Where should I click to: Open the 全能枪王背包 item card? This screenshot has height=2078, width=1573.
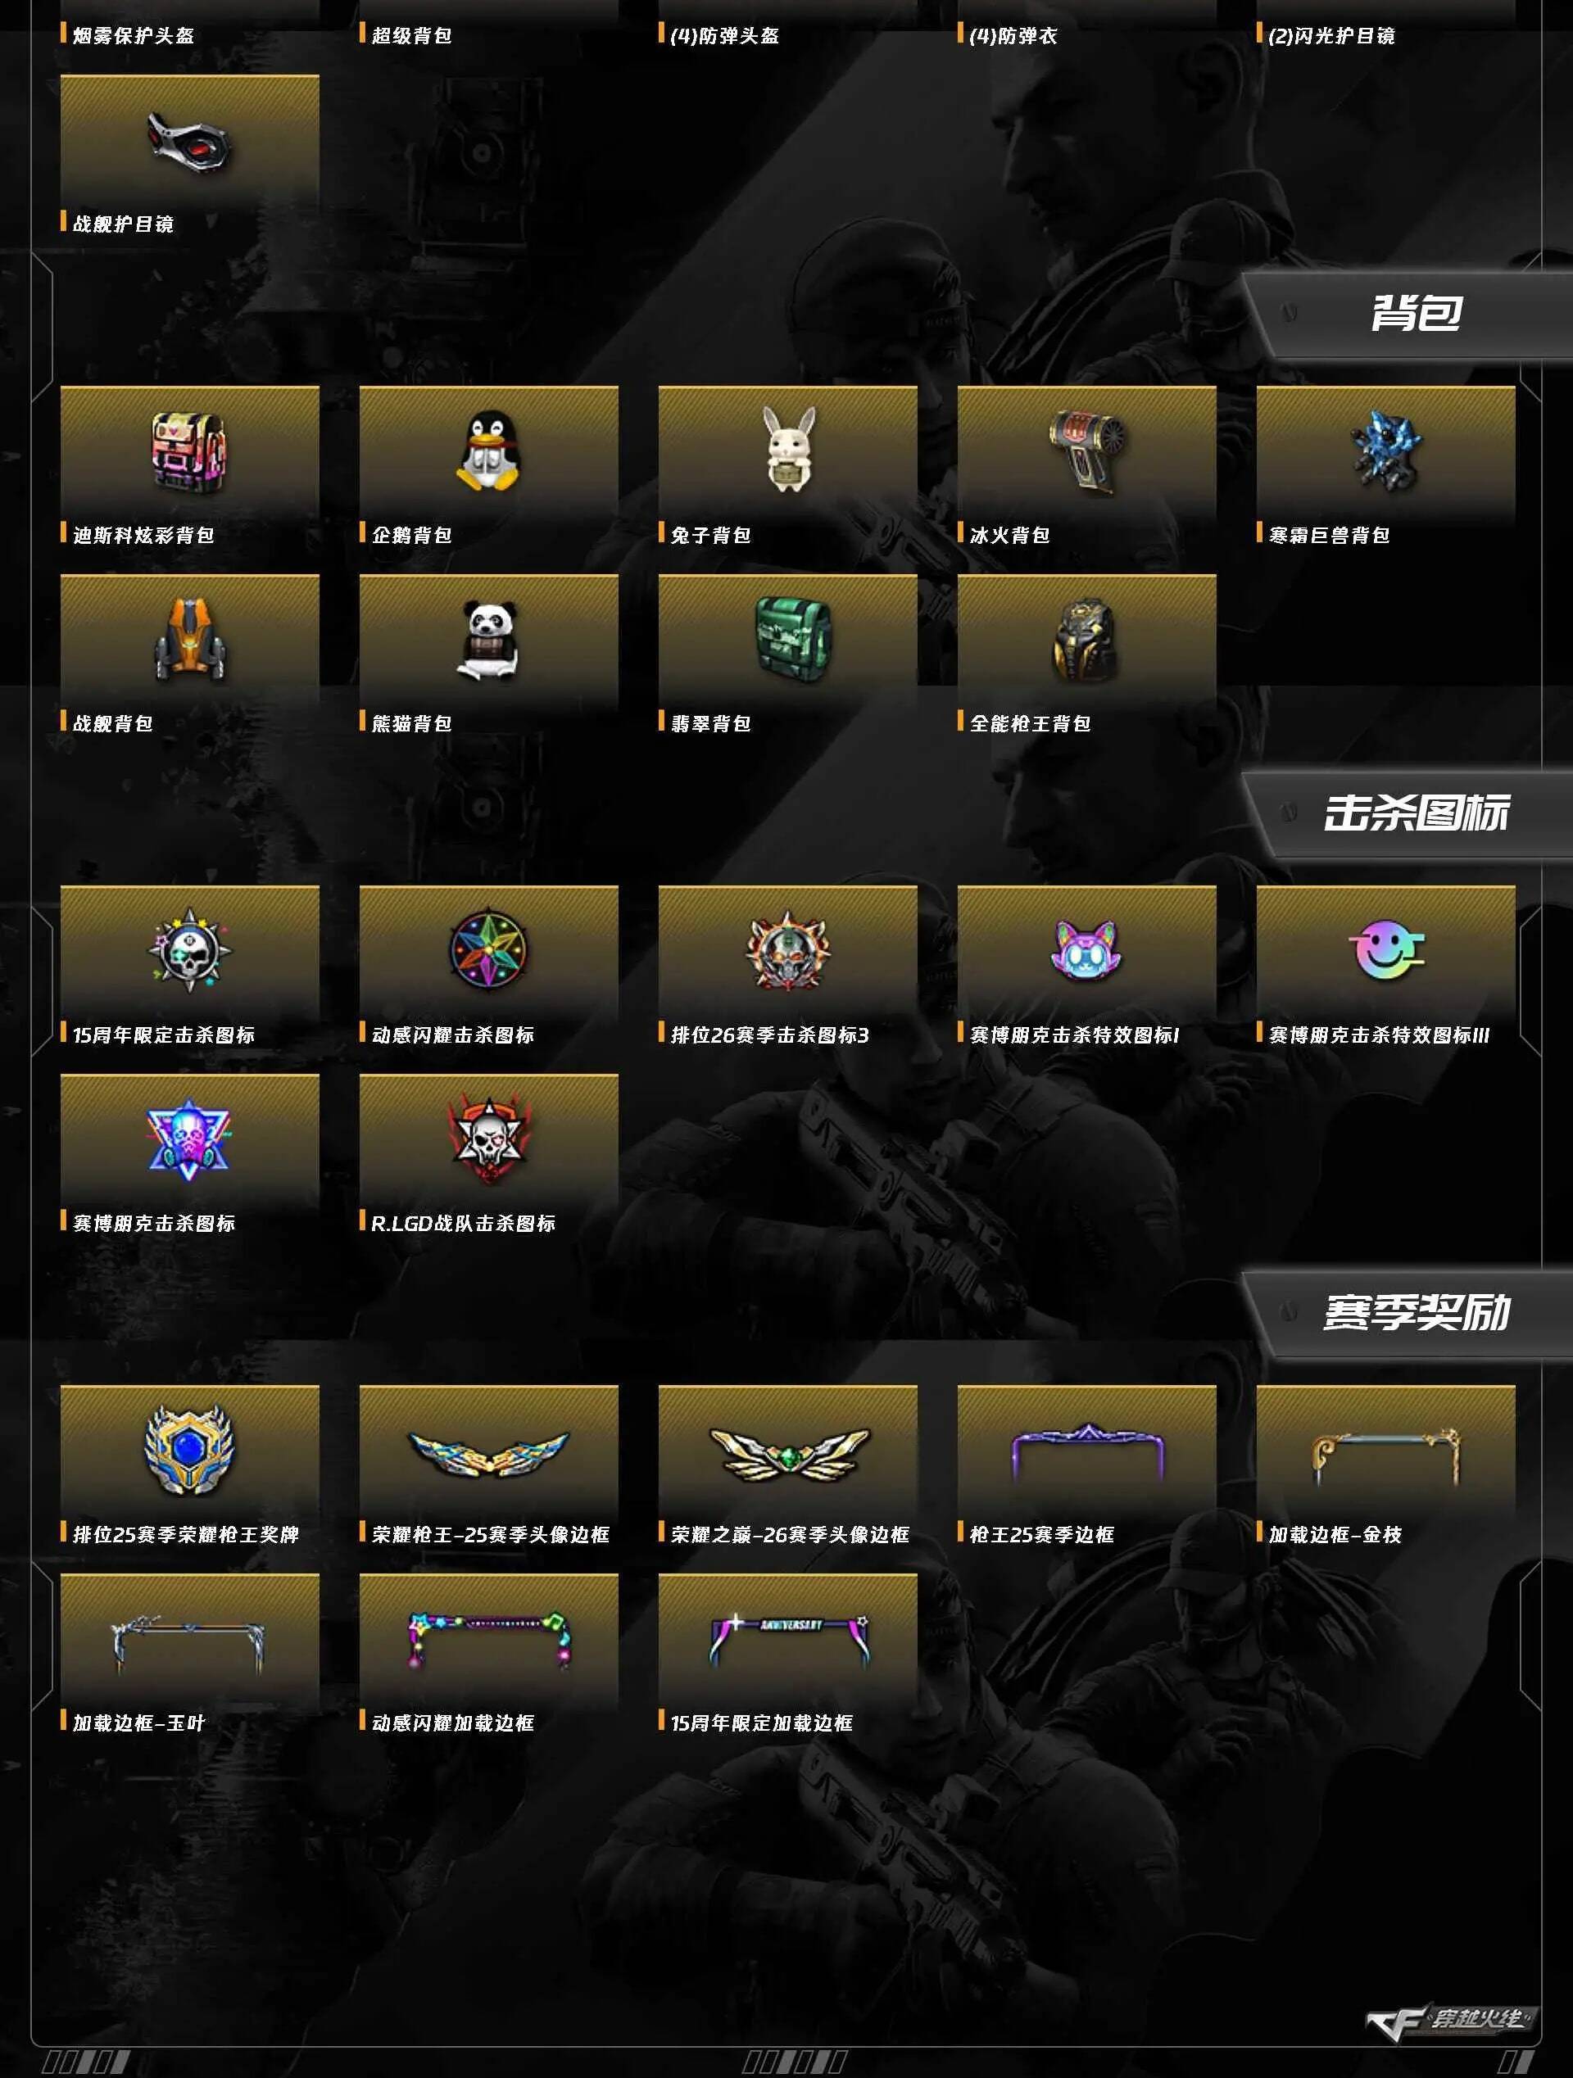click(1086, 654)
